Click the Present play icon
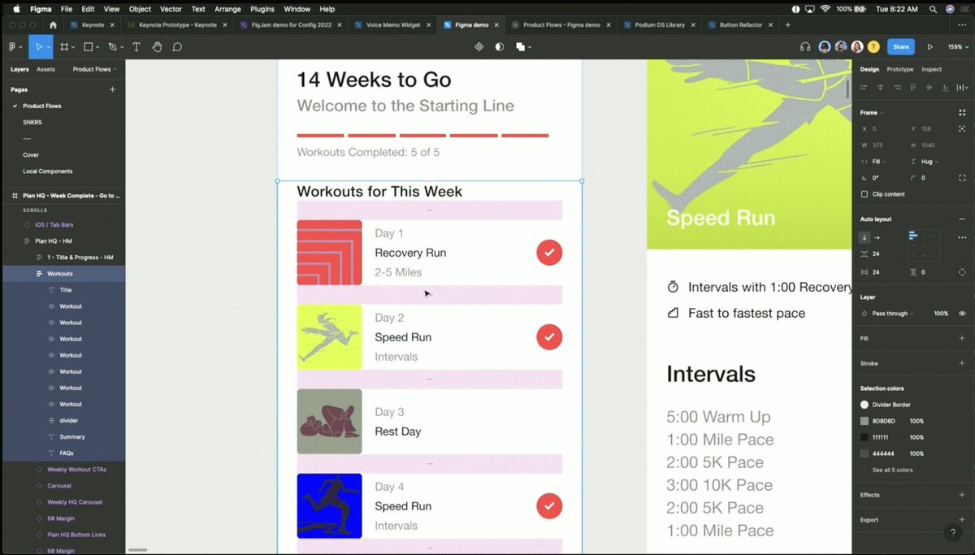This screenshot has height=555, width=975. (929, 47)
